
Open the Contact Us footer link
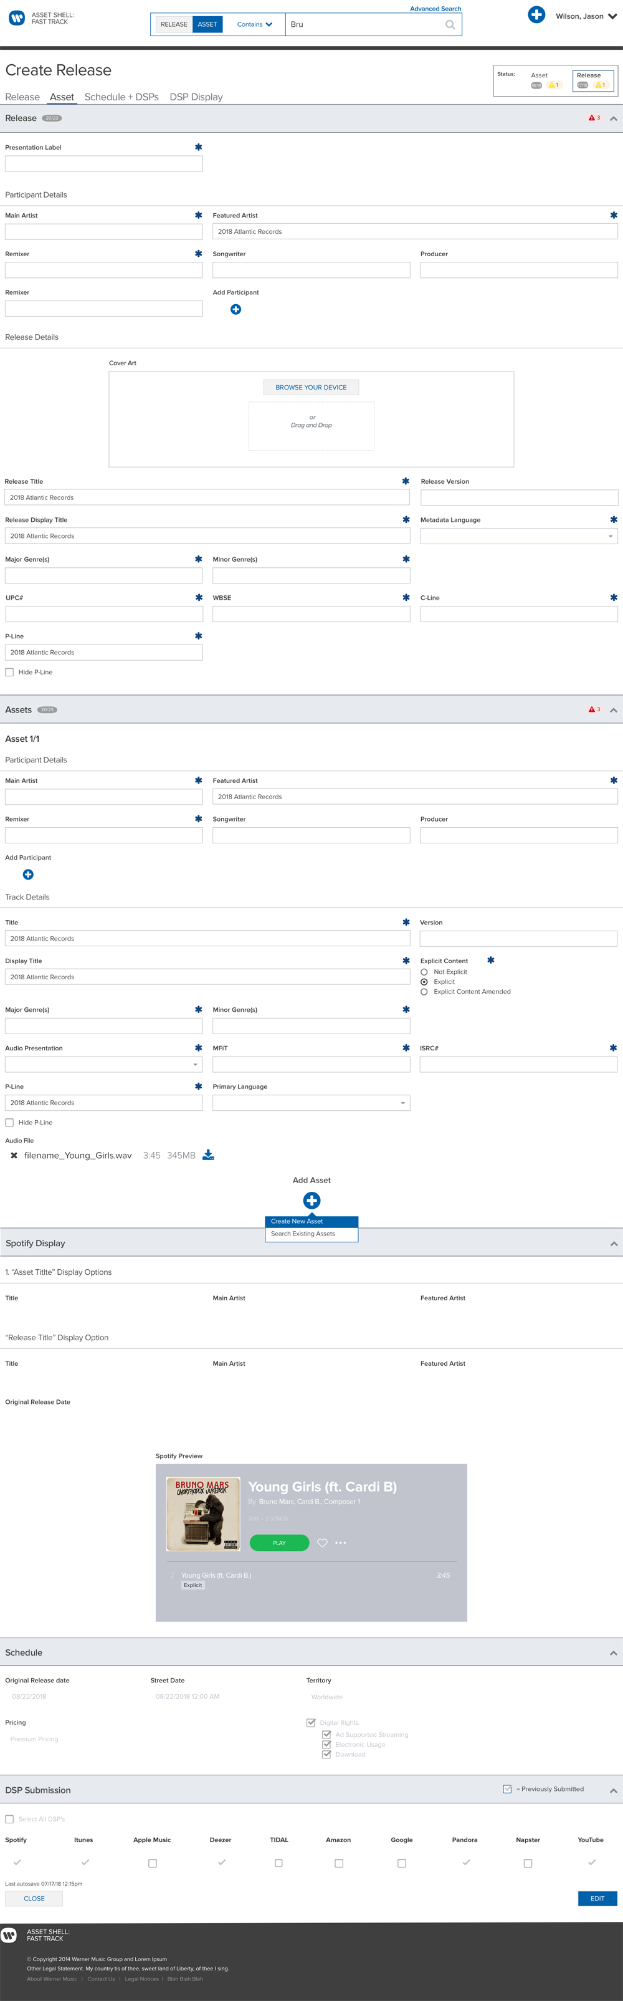101,1979
